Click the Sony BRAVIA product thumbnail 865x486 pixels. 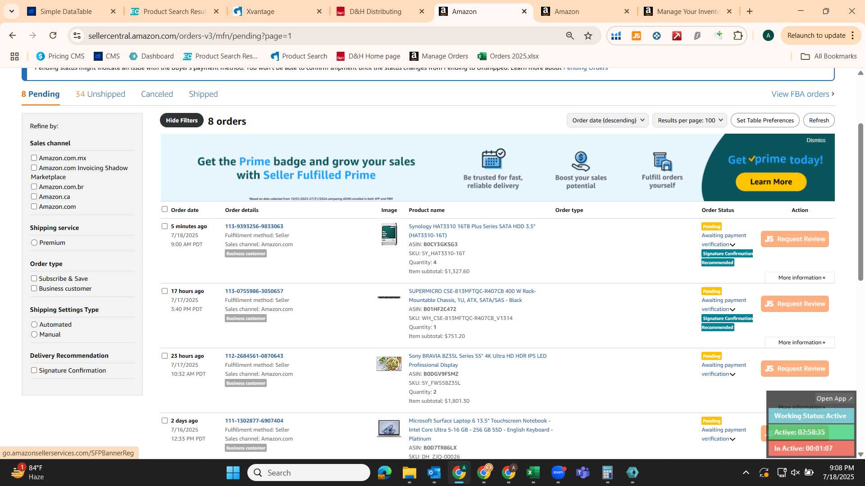tap(389, 364)
